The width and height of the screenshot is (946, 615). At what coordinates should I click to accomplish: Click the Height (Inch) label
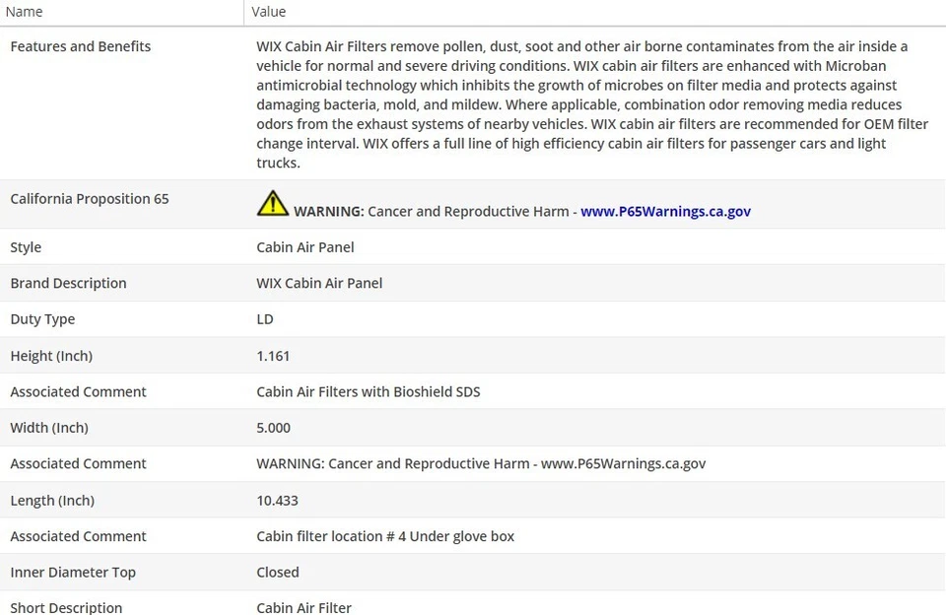(51, 356)
